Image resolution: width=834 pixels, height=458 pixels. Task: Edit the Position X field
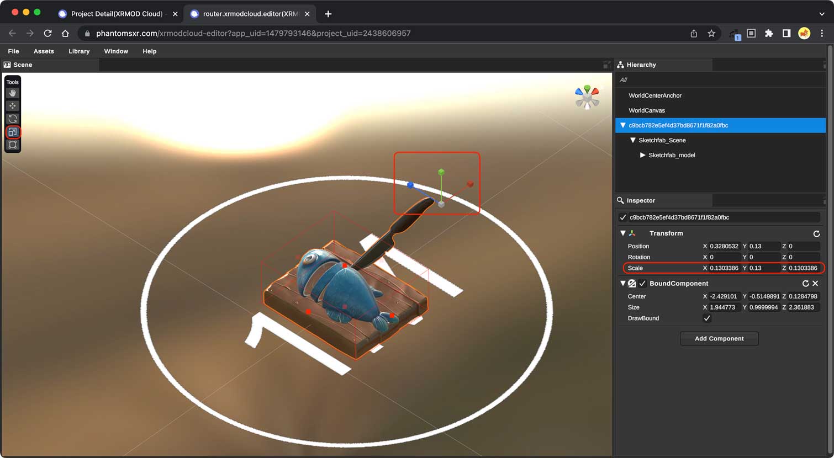(725, 246)
